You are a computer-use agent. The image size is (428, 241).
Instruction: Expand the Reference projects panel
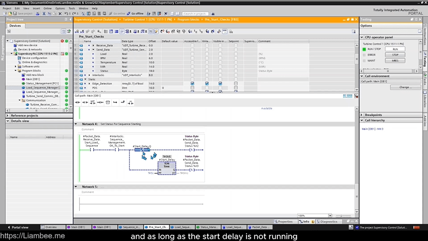point(7,115)
